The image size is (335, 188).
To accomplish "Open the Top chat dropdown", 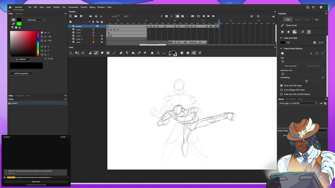I will [x=7, y=137].
